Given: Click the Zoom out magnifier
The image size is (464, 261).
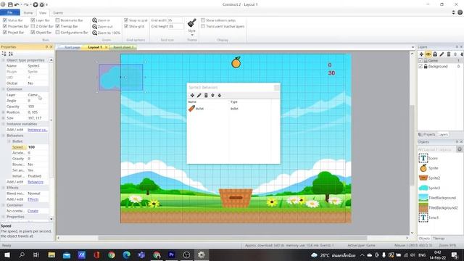Looking at the screenshot, I should 94,26.
